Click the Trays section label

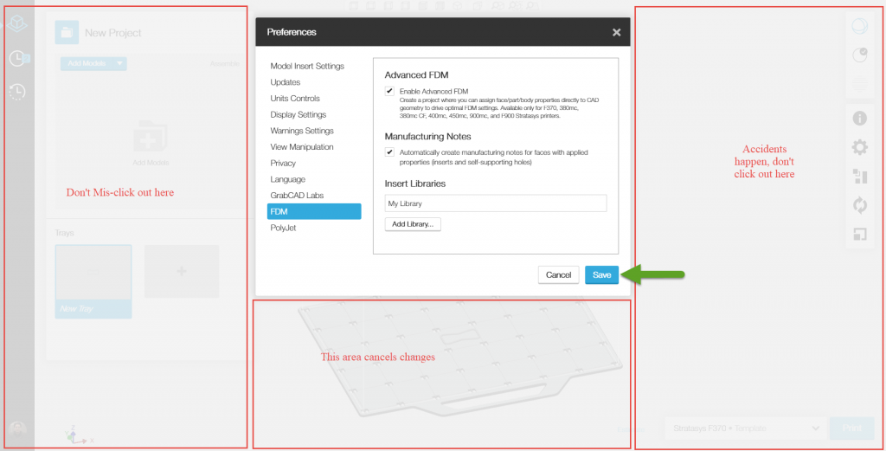(x=64, y=233)
